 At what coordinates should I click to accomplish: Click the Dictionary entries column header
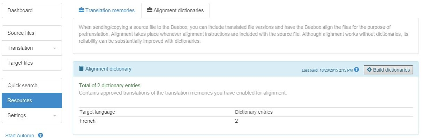254,112
